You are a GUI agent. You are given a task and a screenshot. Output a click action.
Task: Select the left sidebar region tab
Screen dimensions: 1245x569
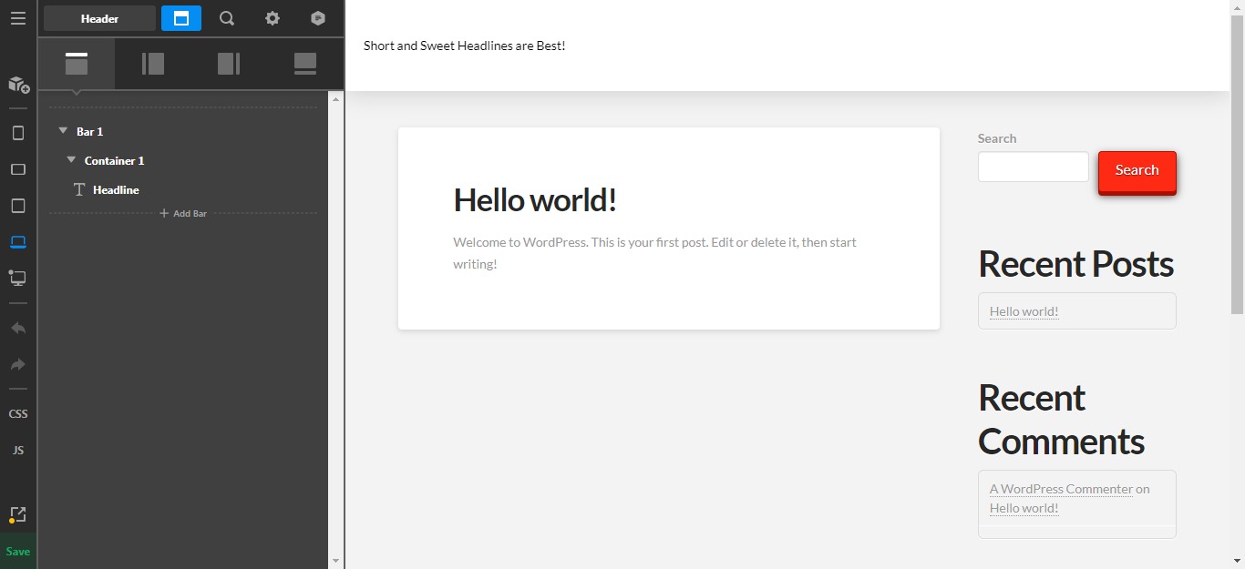(153, 63)
